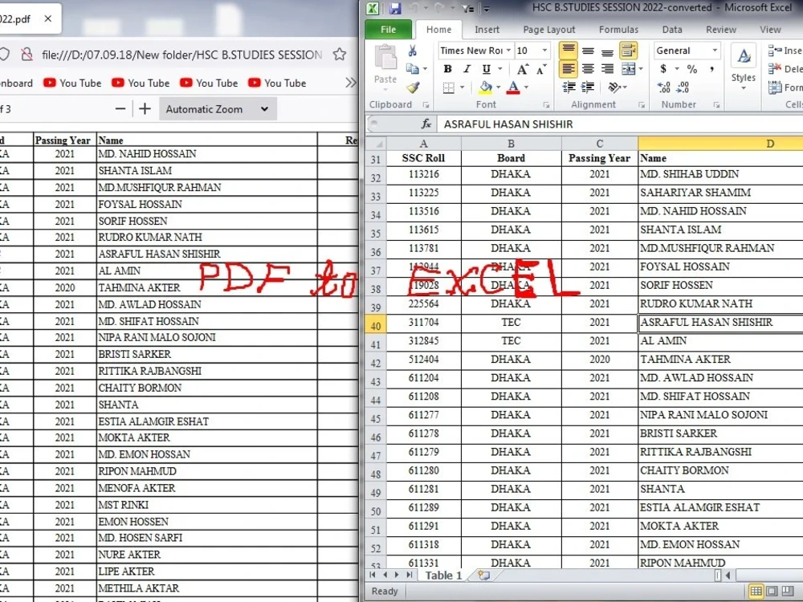Switch to the Insert ribbon tab
This screenshot has height=602, width=803.
tap(487, 30)
